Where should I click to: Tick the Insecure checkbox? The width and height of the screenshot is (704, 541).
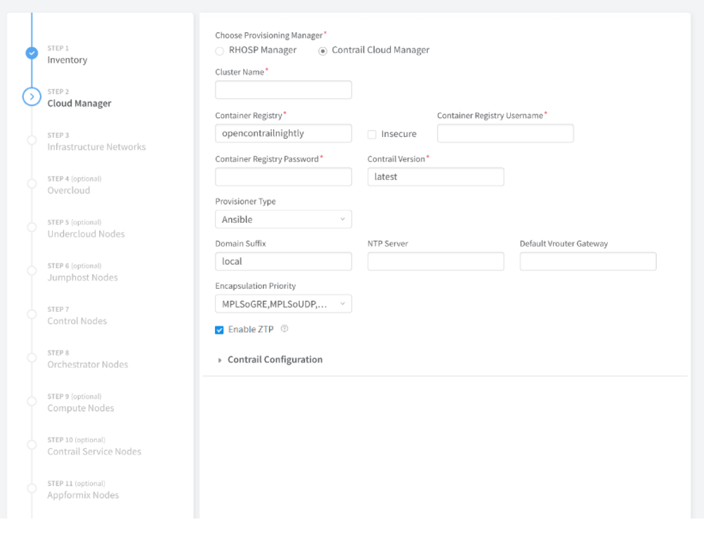coord(372,134)
